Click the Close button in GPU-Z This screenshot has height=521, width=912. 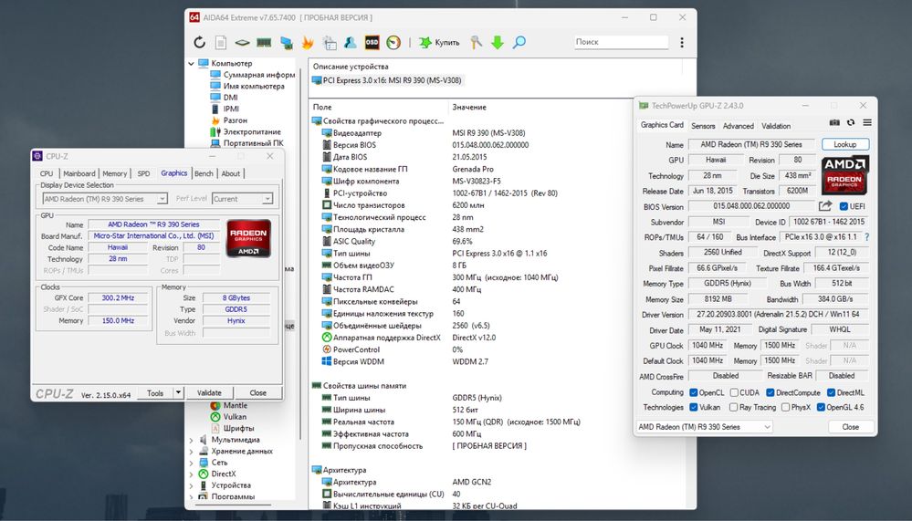coord(850,427)
